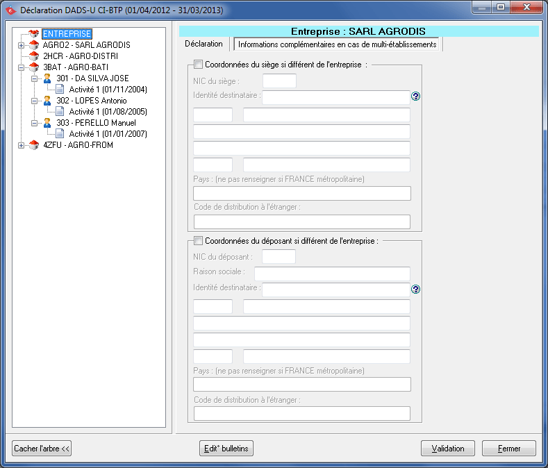
Task: Open help icon next to déposant Identité destinataire
Action: pos(416,290)
